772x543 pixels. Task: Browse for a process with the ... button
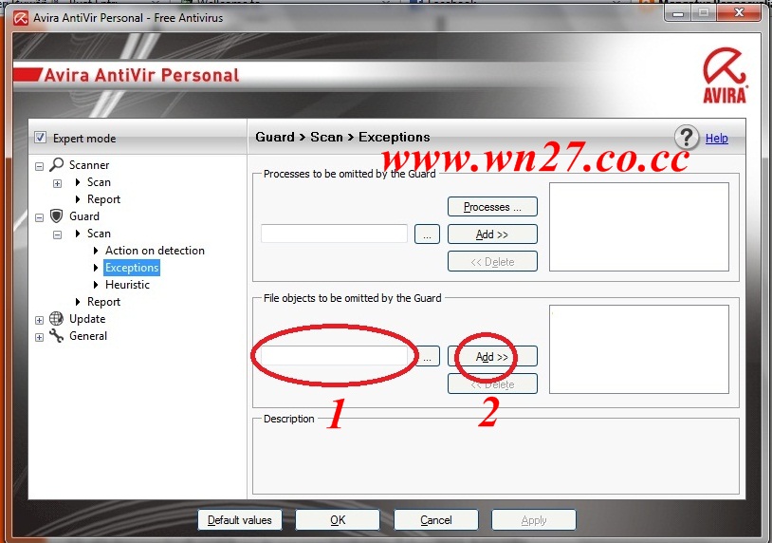(x=427, y=234)
